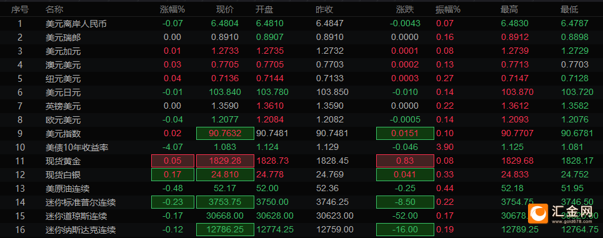Click the high value 1.2093
Viewport: 603px width, 238px height.
[x=515, y=119]
